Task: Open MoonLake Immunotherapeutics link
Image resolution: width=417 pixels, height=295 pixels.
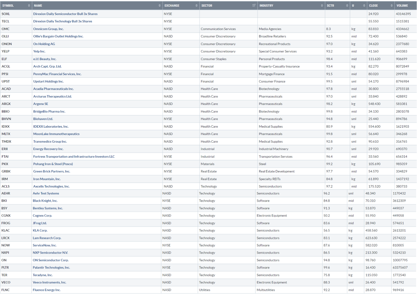Action: pyautogui.click(x=56, y=134)
